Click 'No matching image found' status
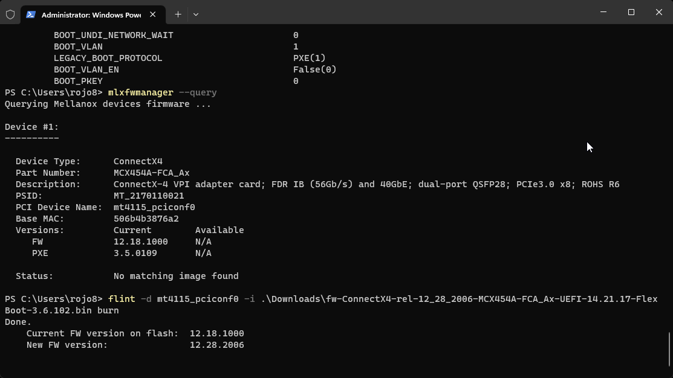 176,276
